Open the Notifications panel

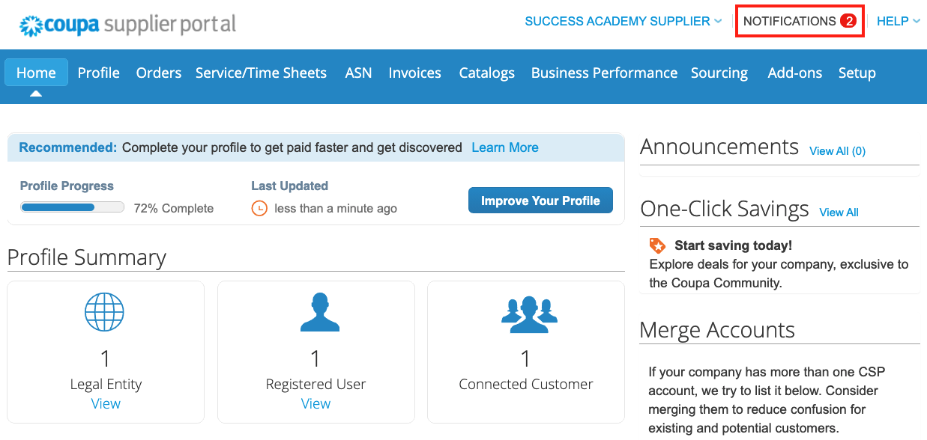[790, 21]
